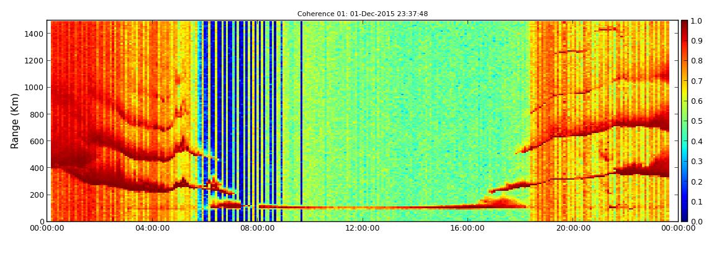
Task: Click the "Range (Km)" y-axis label
Action: click(x=14, y=121)
